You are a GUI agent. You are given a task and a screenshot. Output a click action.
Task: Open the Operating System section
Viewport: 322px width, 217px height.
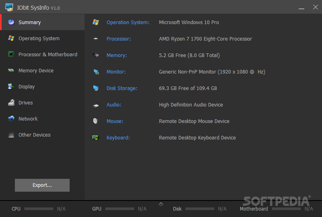(43, 38)
